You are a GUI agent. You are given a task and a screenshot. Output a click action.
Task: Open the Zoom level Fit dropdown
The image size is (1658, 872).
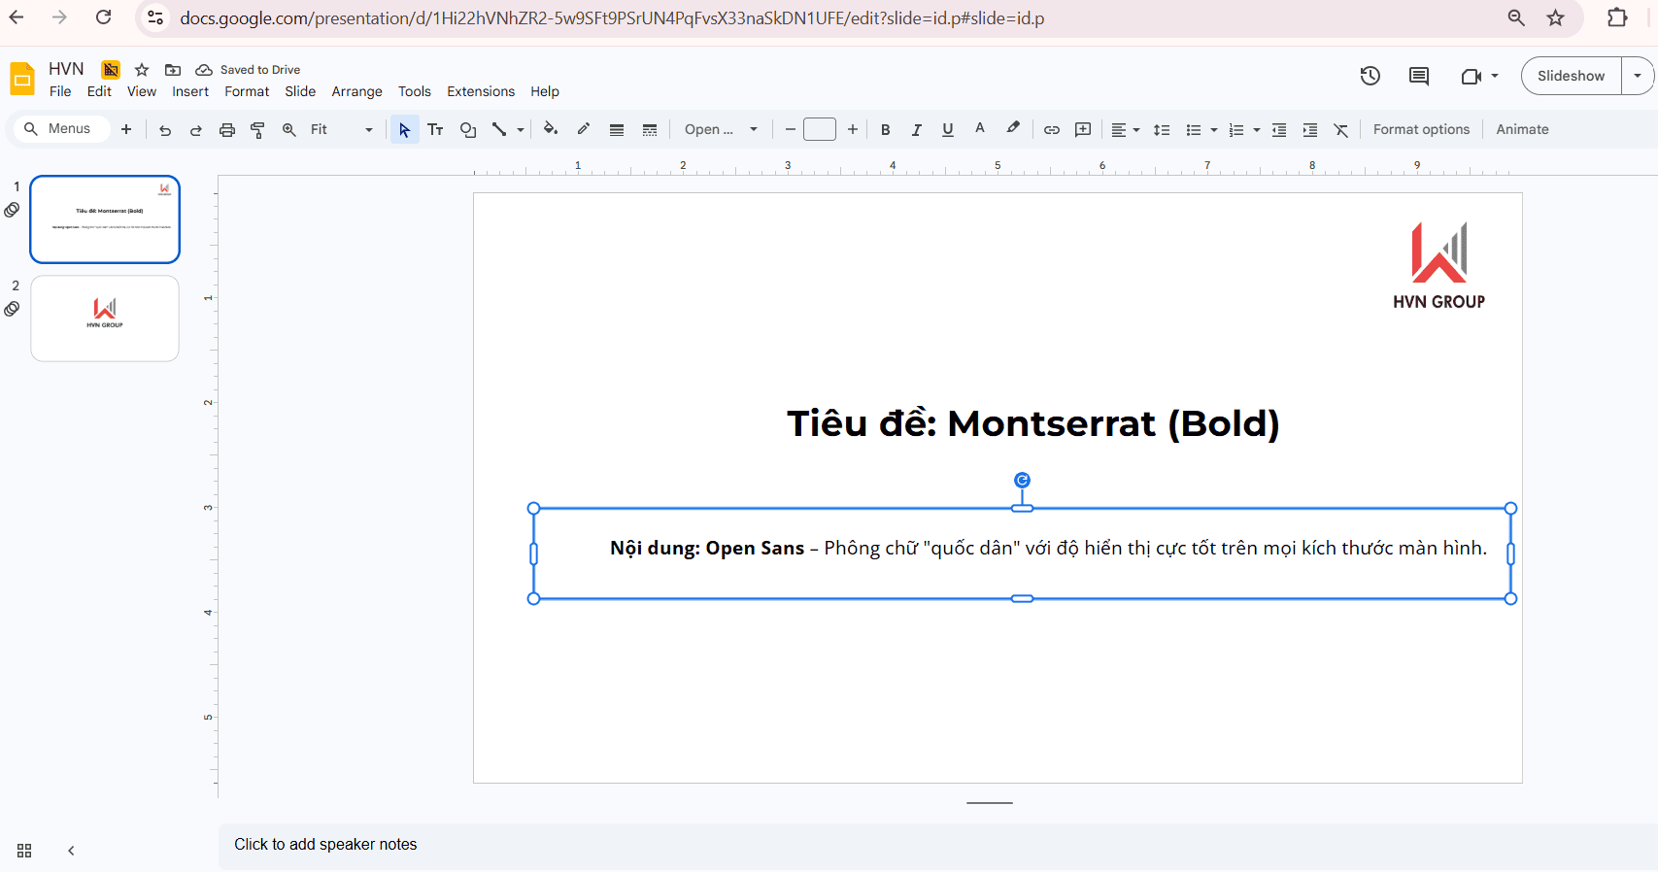[341, 129]
